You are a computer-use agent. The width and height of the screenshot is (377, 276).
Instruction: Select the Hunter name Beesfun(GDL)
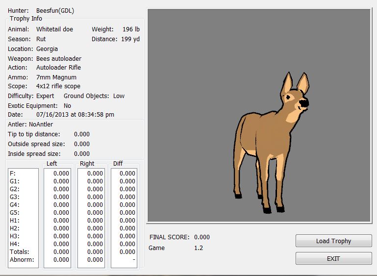coord(55,10)
